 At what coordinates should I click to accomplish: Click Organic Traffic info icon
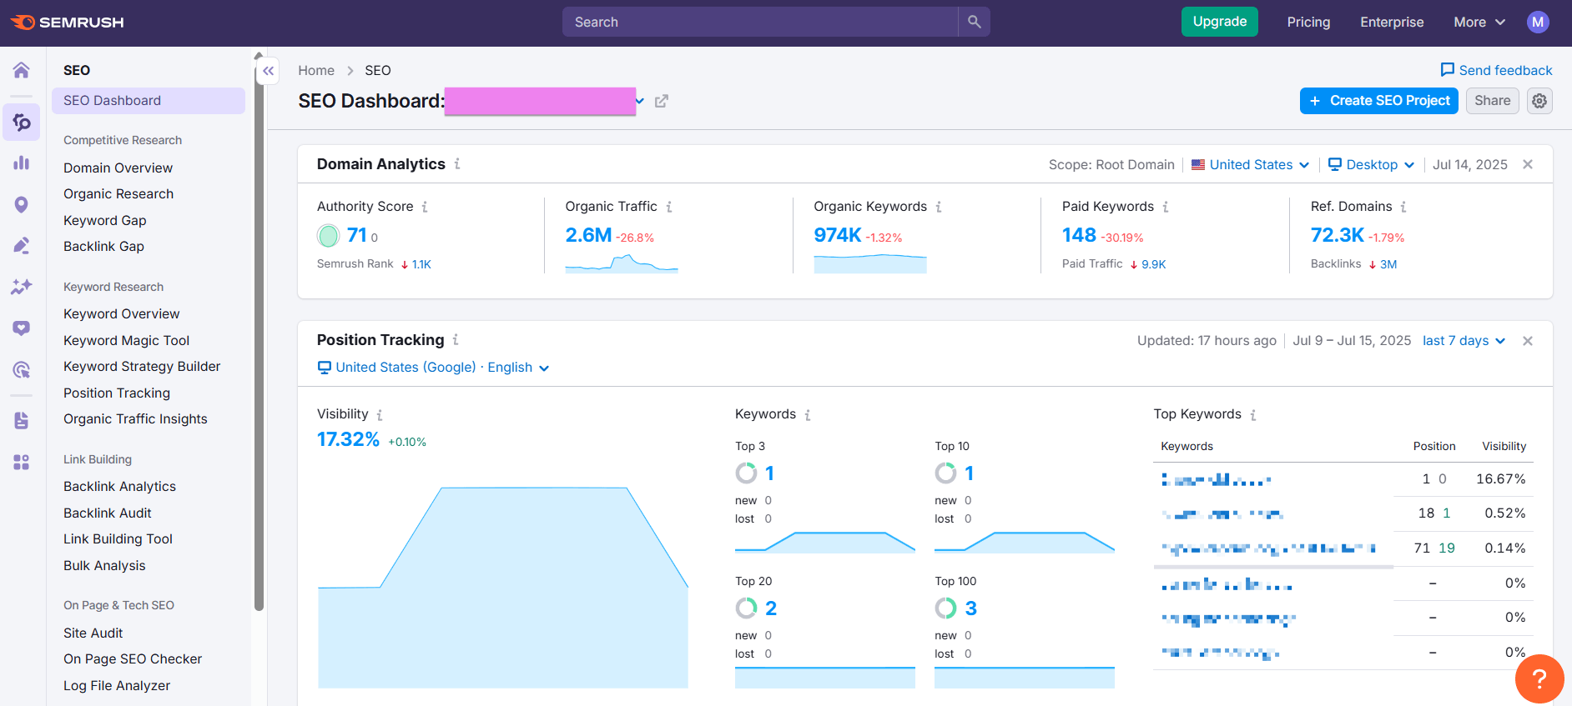pos(669,207)
